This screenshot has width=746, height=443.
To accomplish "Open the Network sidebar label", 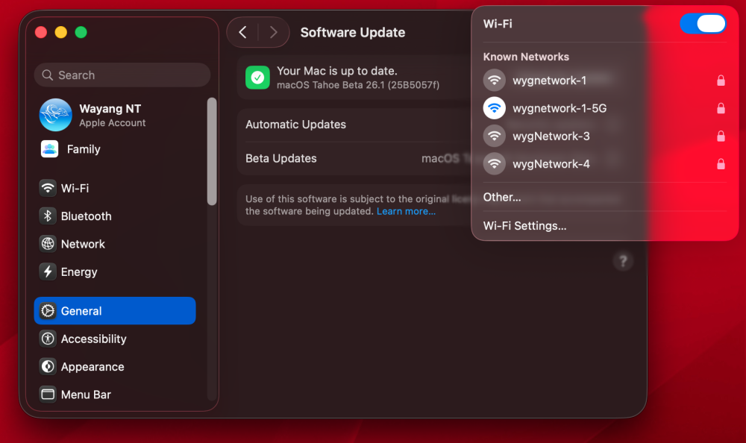I will (x=83, y=244).
